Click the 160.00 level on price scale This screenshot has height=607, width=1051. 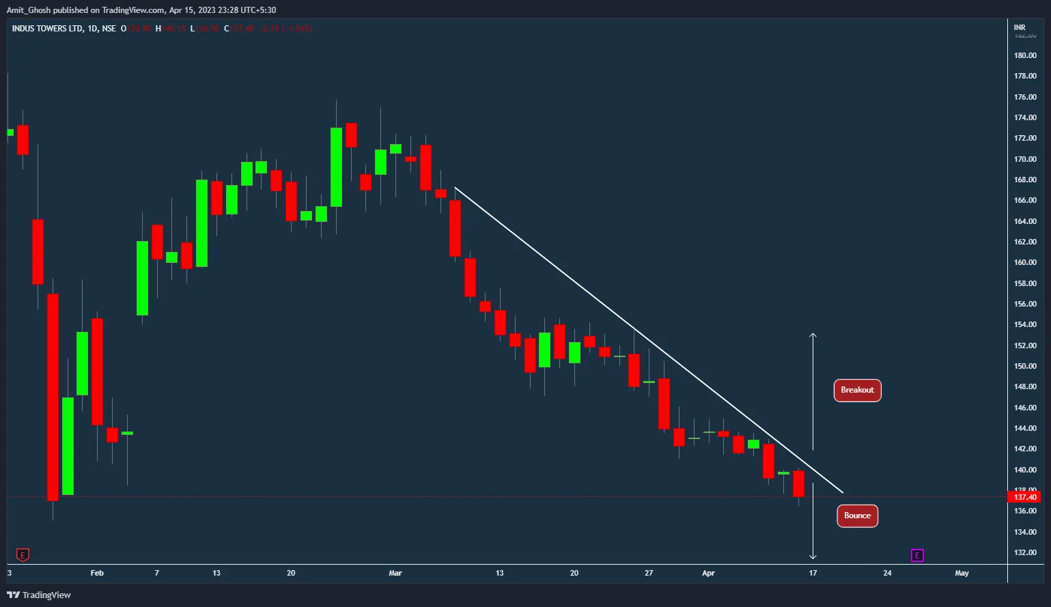click(1025, 262)
